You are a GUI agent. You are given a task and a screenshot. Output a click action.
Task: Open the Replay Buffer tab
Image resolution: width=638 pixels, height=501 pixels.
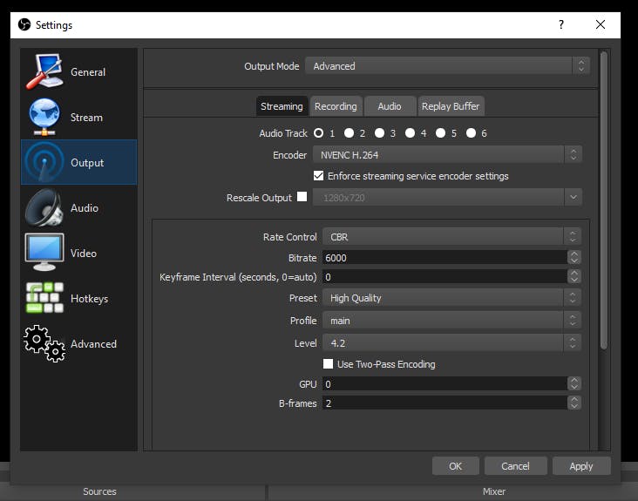coord(450,106)
